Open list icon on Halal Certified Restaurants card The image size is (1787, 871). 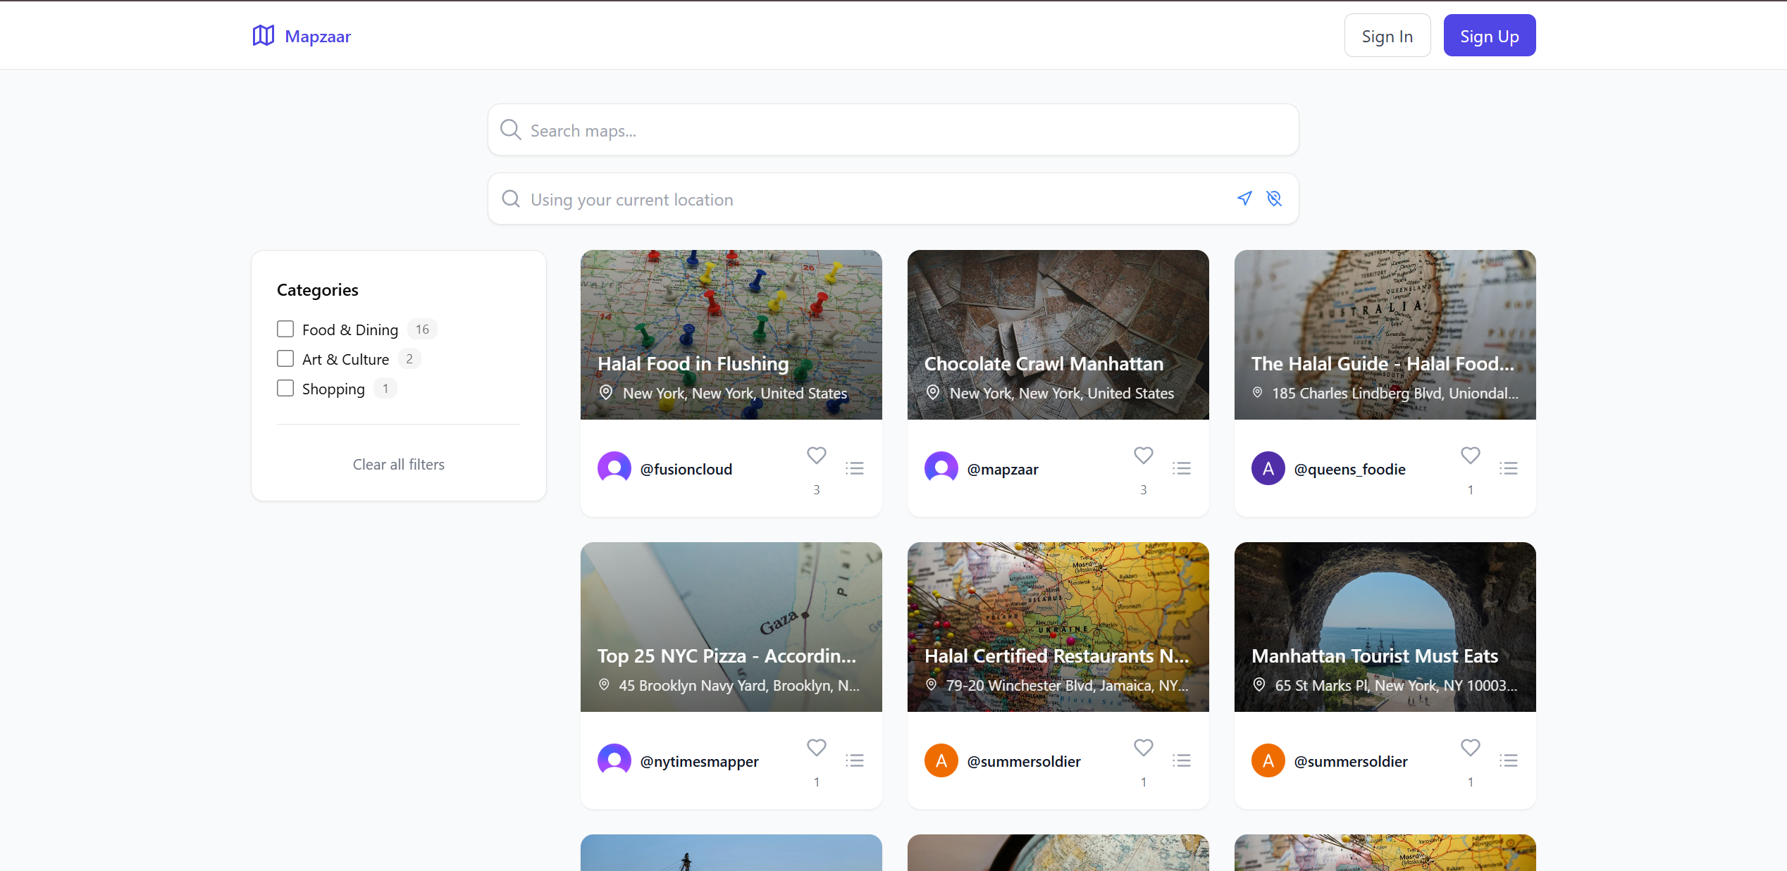(x=1182, y=760)
